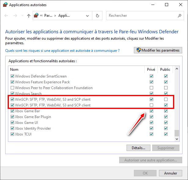Refresh the address bar location
This screenshot has height=180, width=188.
pyautogui.click(x=97, y=16)
